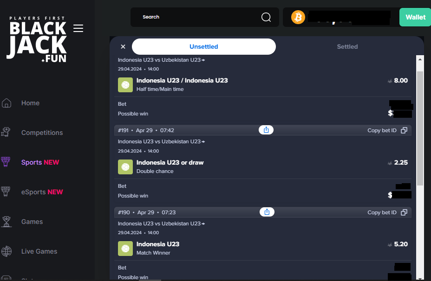
Task: Click the Competitions icon in sidebar
Action: tap(6, 133)
